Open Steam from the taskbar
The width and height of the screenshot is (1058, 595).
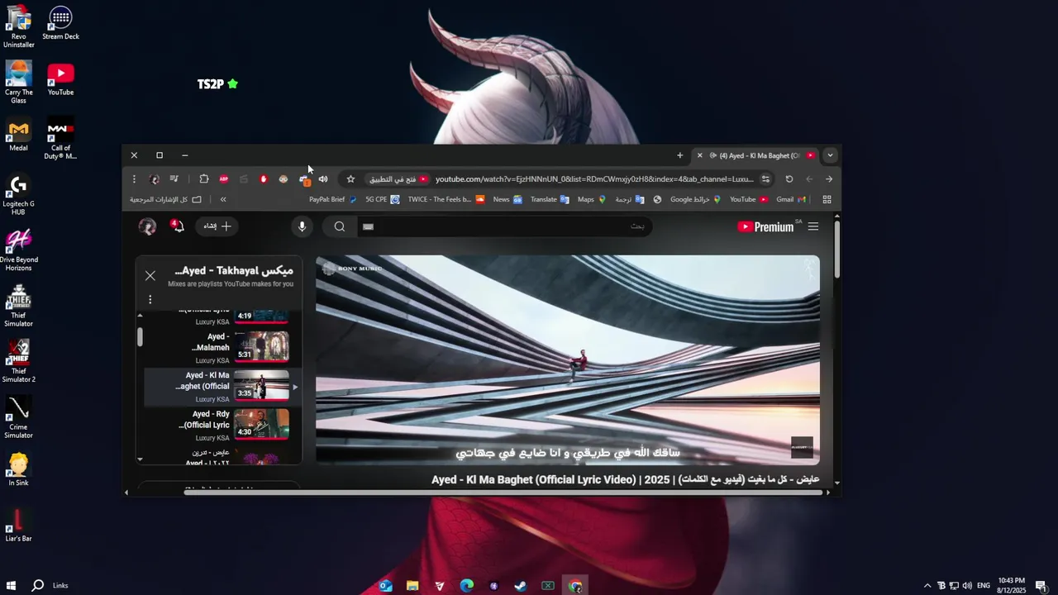tap(521, 586)
